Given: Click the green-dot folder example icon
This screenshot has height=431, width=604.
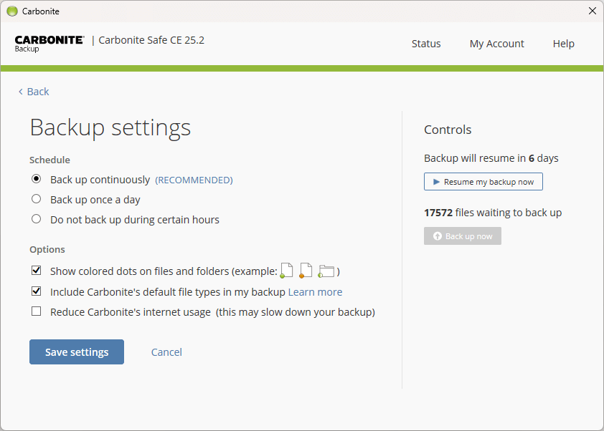Looking at the screenshot, I should (326, 271).
